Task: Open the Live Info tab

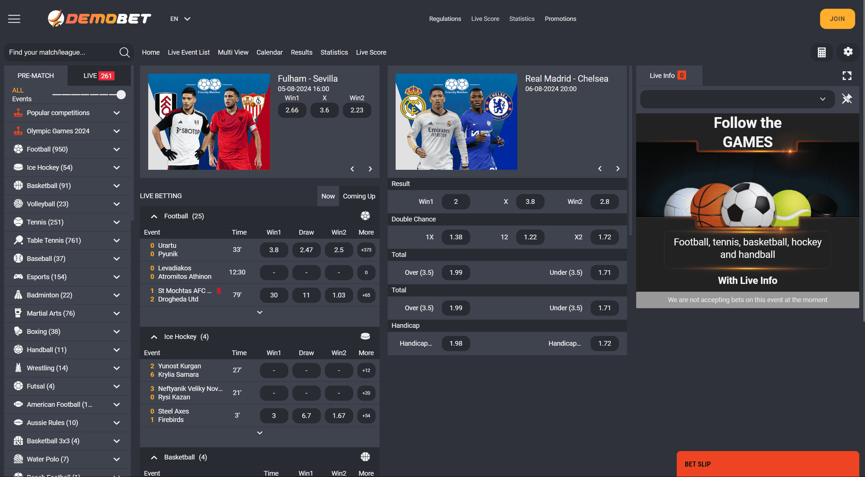Action: coord(669,76)
